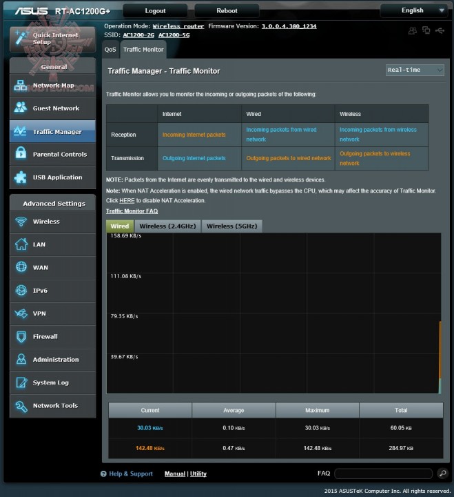Click the FAQ search magnifier icon
This screenshot has height=497, width=454.
coord(442,474)
